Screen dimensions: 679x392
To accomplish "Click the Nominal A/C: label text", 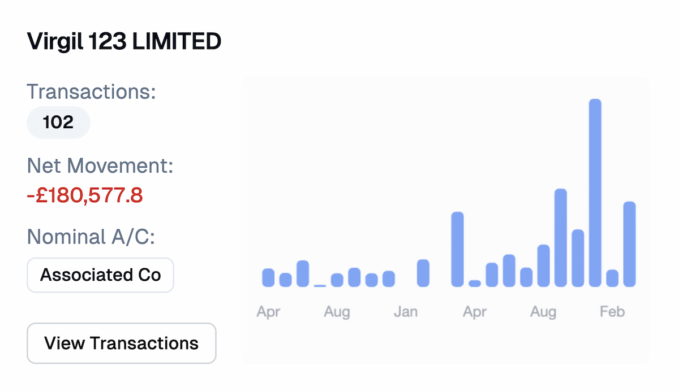I will pos(91,237).
